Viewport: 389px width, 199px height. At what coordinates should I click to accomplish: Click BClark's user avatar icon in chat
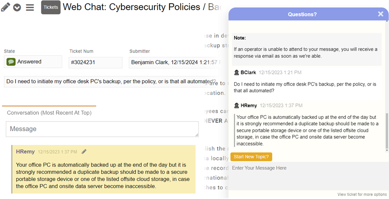(237, 72)
